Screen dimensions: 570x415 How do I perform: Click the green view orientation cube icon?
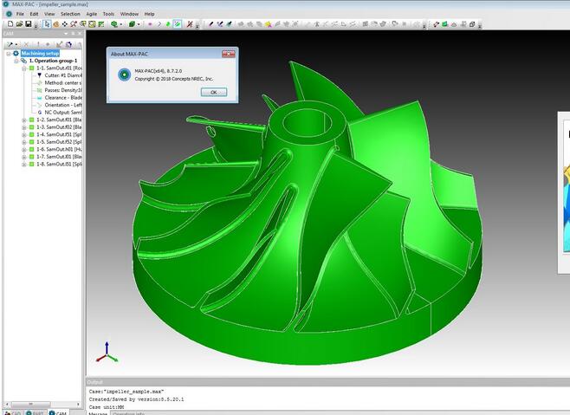(x=114, y=24)
